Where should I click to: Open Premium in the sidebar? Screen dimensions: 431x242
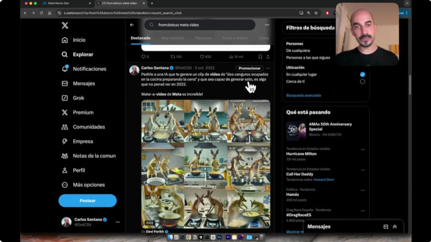[77, 113]
